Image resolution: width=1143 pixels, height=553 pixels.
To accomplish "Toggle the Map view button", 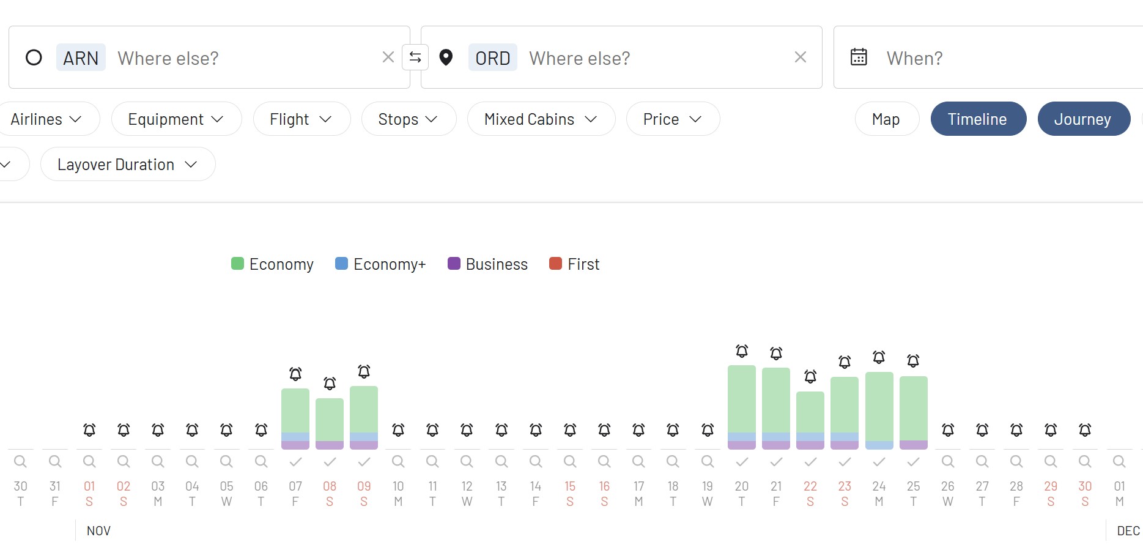I will pyautogui.click(x=886, y=119).
